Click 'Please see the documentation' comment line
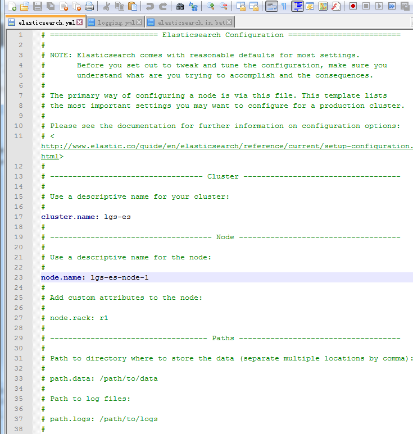413x434 pixels. point(221,126)
